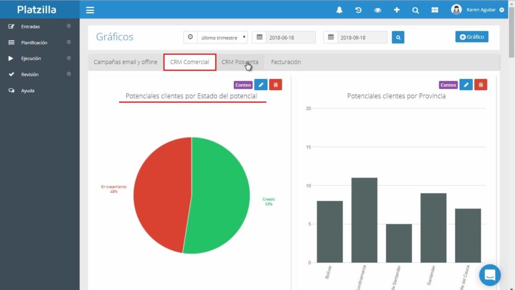Click the end date field 2018-09-18
Screen dimensions: 515x290
(362, 37)
